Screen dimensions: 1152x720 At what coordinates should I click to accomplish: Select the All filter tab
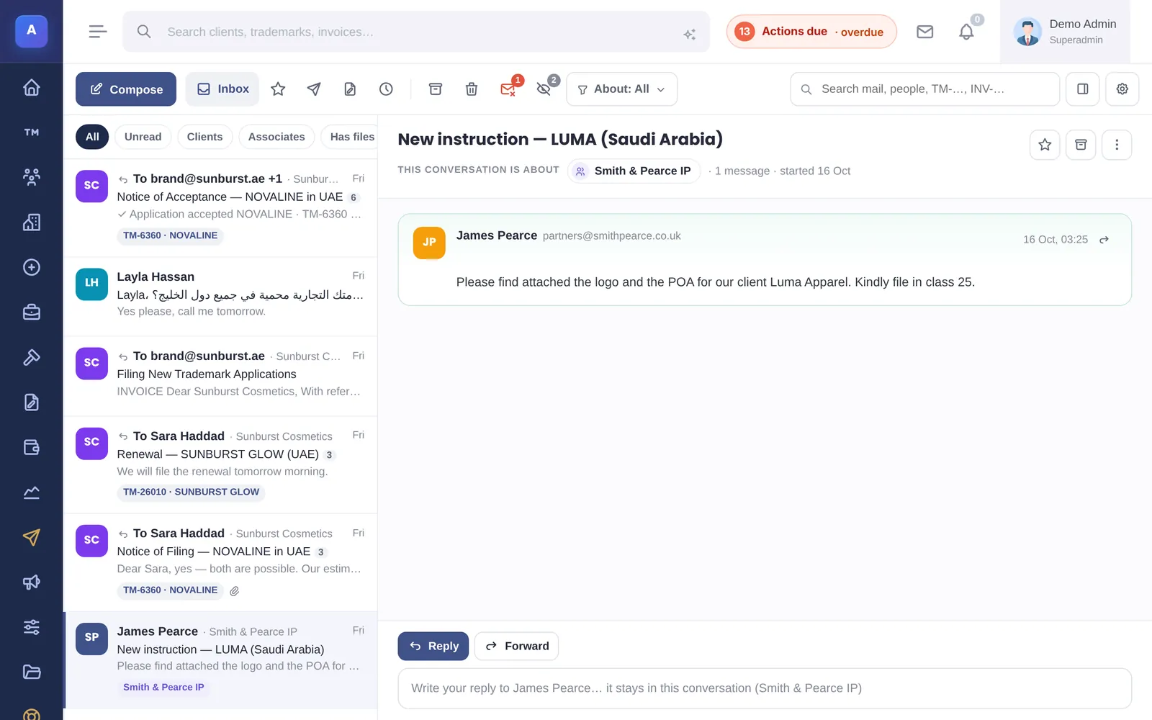point(92,137)
